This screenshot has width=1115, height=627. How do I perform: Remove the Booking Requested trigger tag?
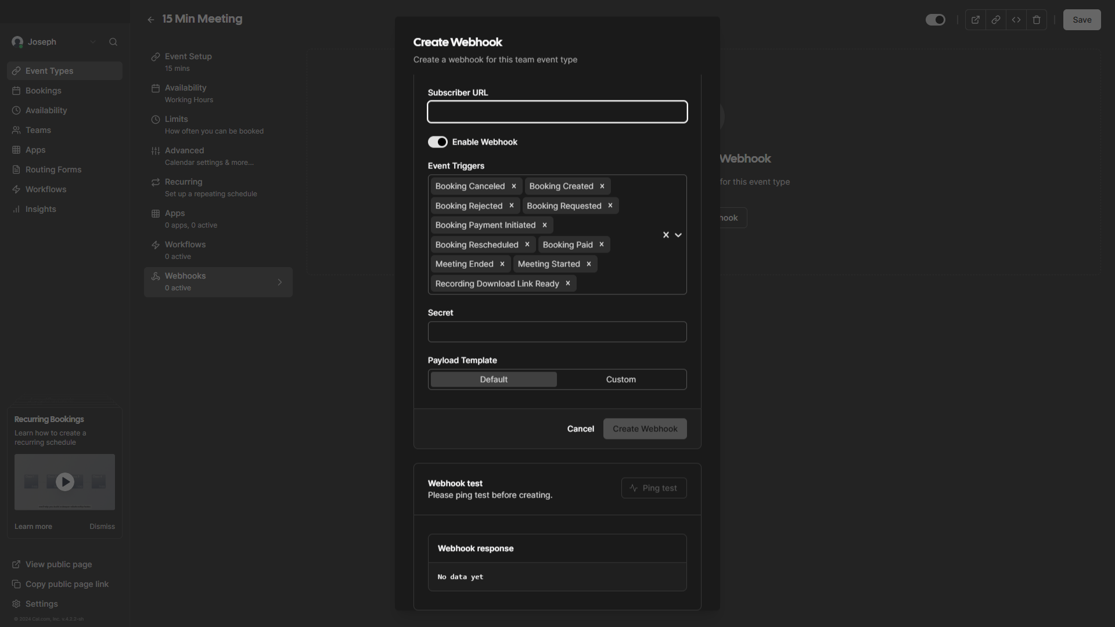coord(610,206)
